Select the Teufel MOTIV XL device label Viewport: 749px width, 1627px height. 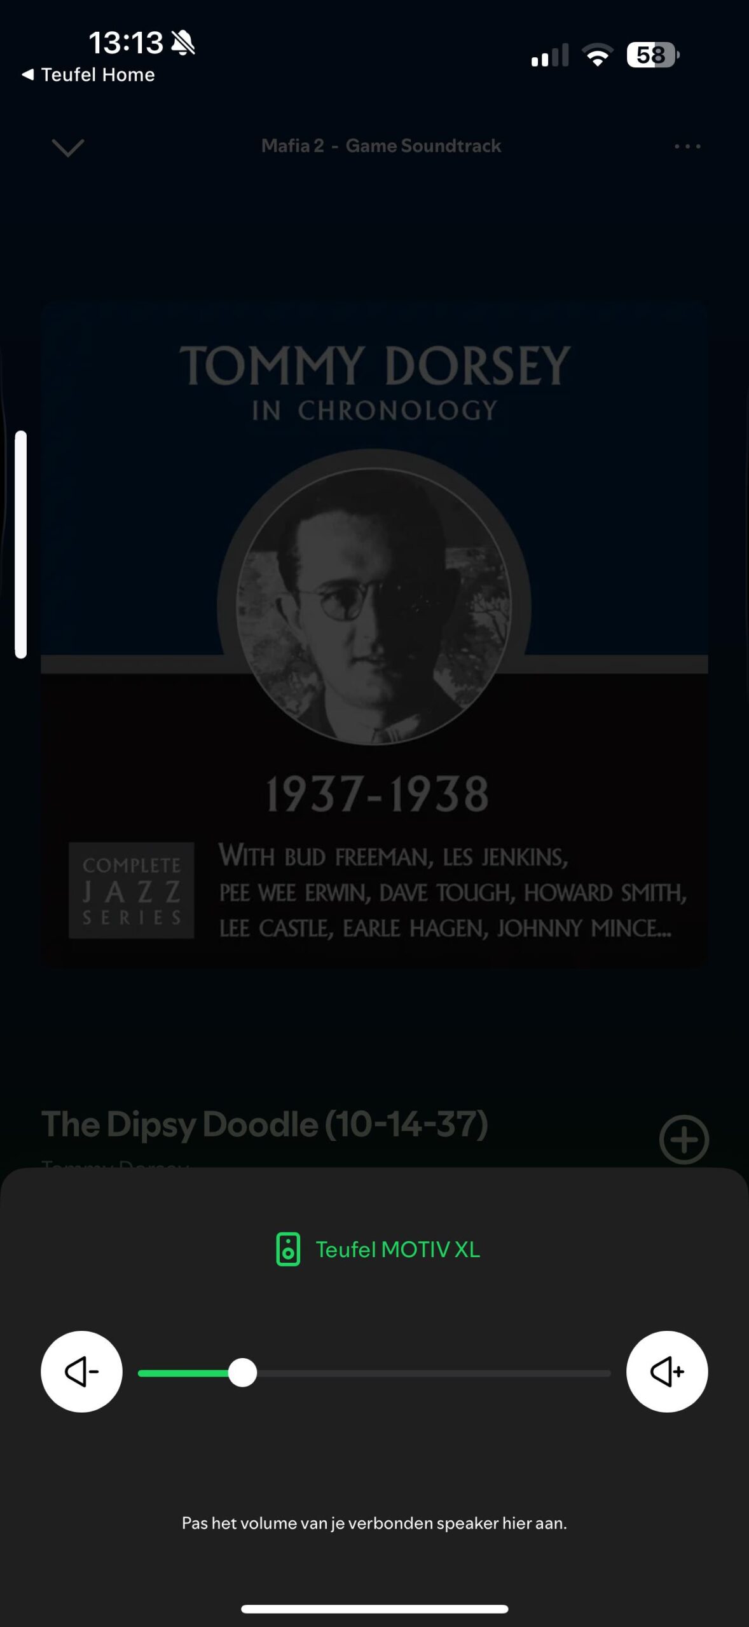[398, 1249]
